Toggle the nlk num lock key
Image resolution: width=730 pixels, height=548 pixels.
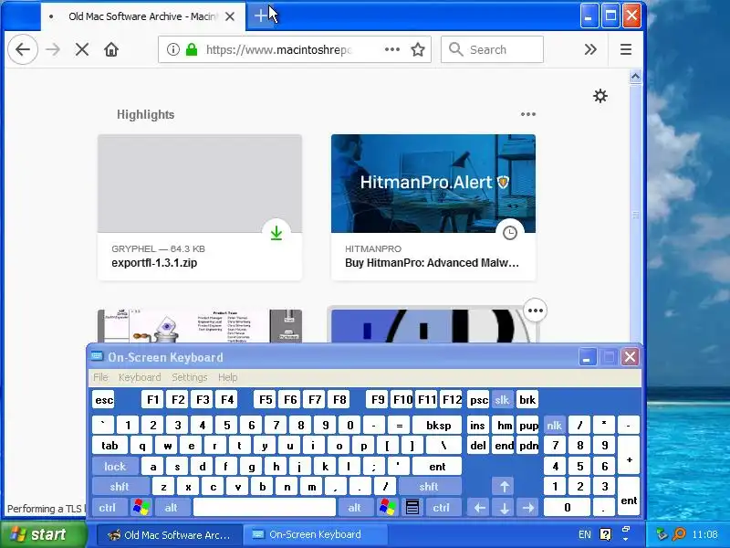[555, 425]
